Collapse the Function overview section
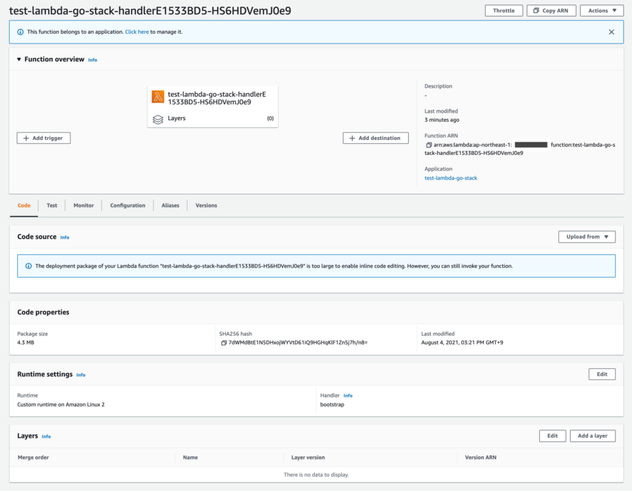 click(18, 59)
